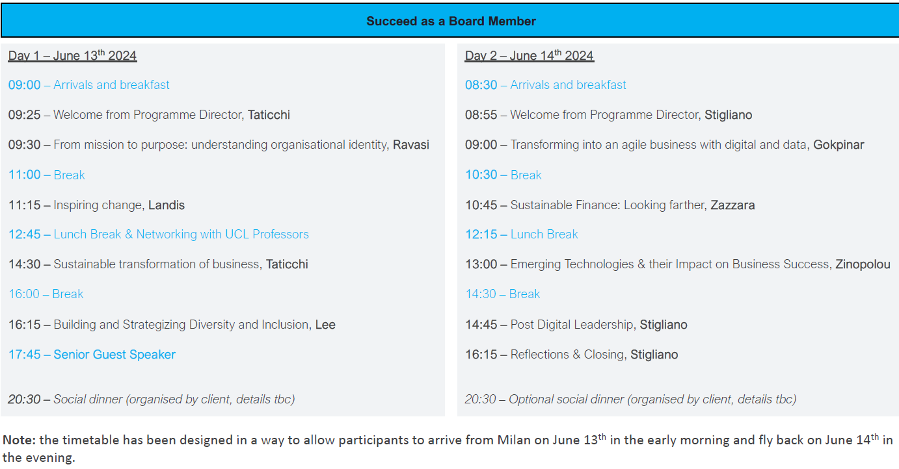Click the 08:30 Arrivals and breakfast entry

546,85
